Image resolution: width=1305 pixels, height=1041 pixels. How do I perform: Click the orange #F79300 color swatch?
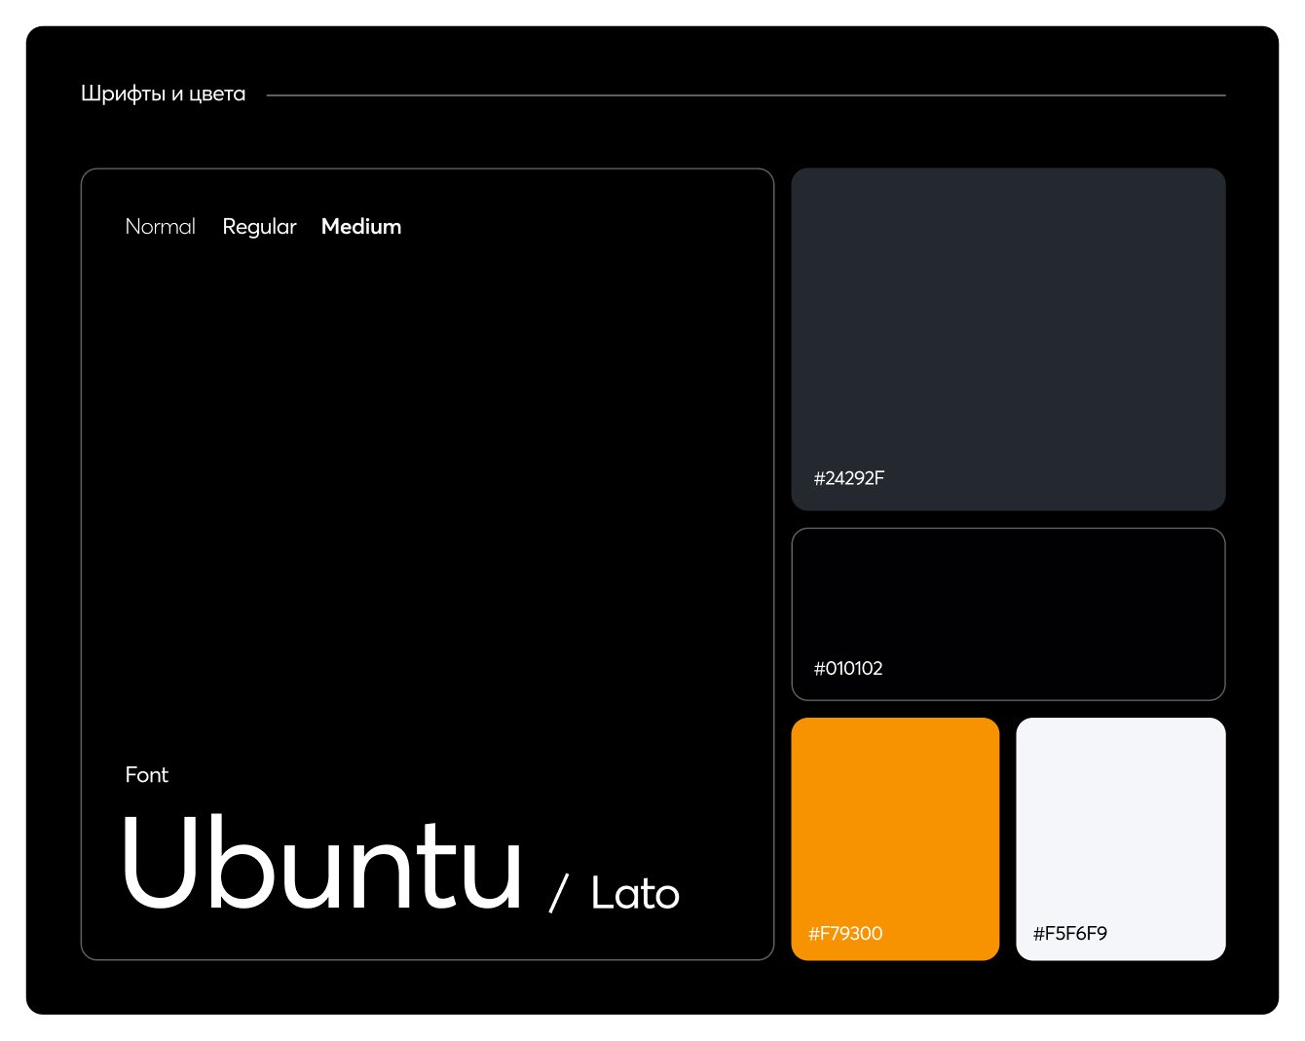click(895, 839)
